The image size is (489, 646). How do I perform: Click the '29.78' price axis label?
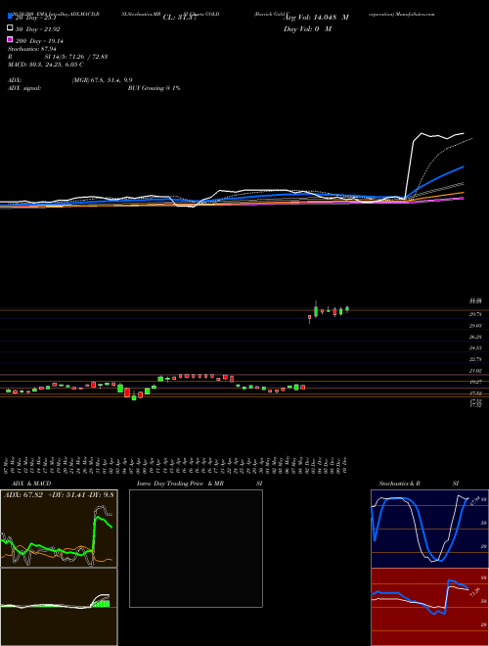(476, 314)
